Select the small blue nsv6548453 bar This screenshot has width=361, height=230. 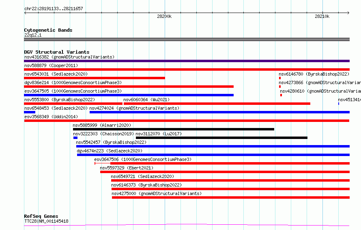point(30,112)
